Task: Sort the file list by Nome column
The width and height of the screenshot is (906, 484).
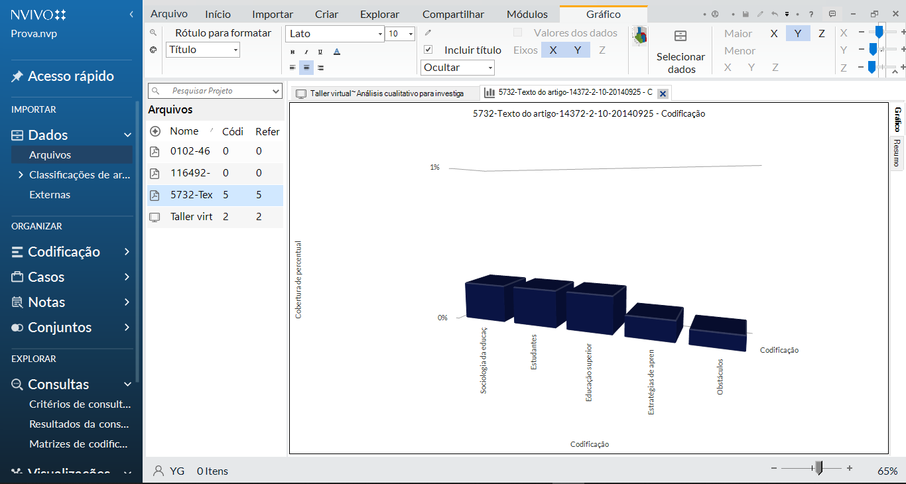Action: tap(184, 131)
